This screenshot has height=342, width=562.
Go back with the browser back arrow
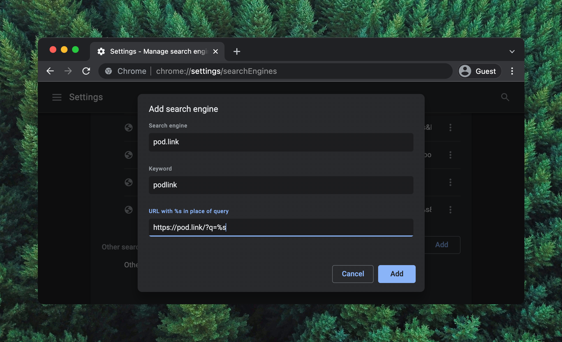click(x=50, y=71)
